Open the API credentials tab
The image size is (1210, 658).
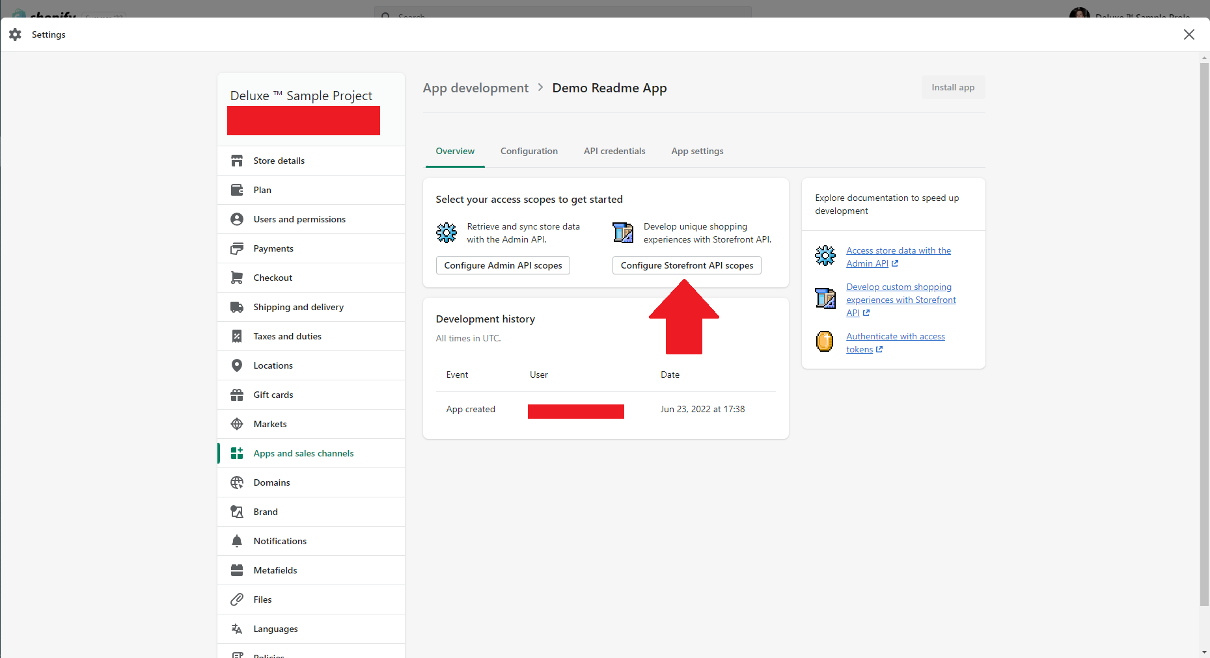click(614, 151)
